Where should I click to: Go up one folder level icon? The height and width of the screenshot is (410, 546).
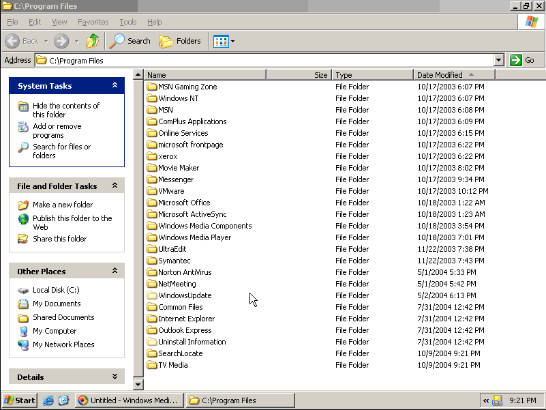[93, 41]
